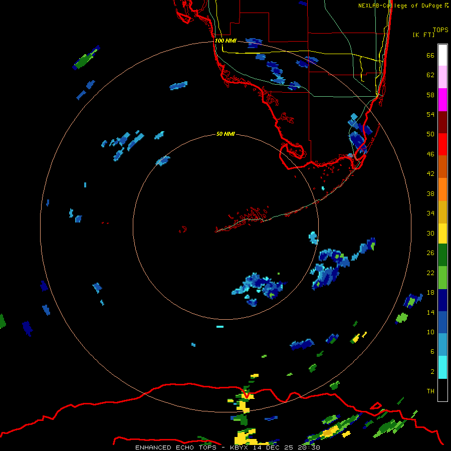
Task: Select the bright yellow legend swatch
Action: [x=442, y=234]
